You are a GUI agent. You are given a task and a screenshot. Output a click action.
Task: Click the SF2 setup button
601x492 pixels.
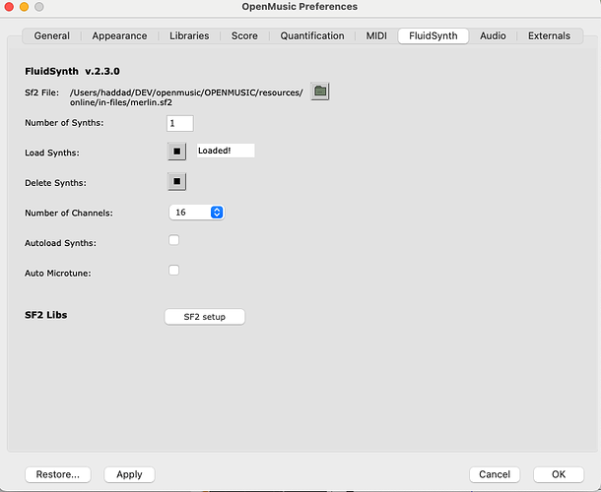tap(205, 317)
